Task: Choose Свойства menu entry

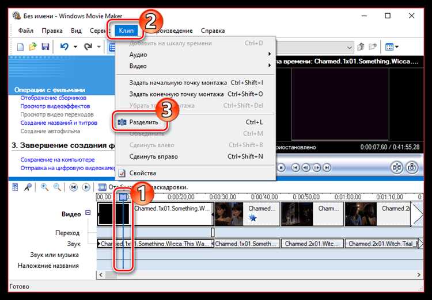Action: point(142,173)
